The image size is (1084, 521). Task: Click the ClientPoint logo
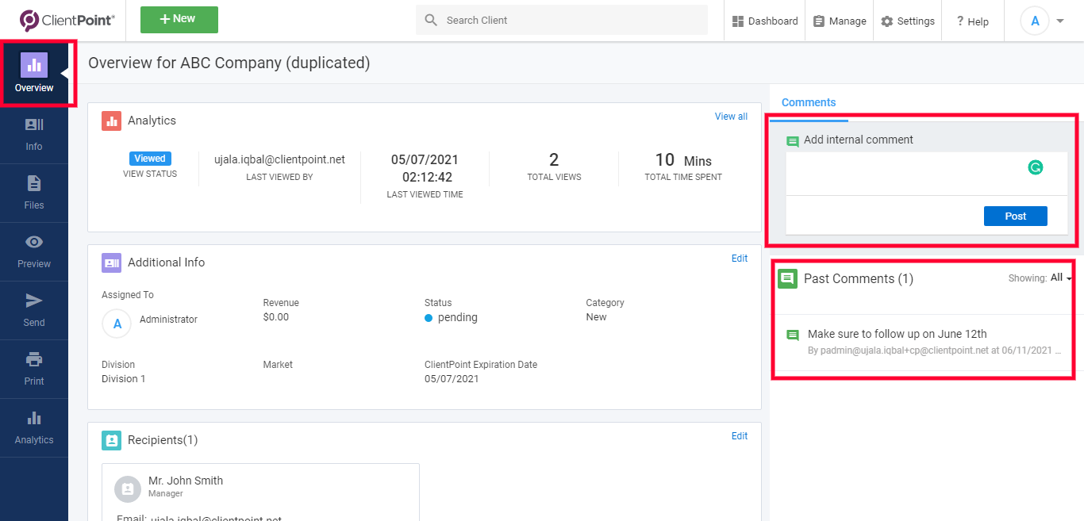[x=67, y=21]
